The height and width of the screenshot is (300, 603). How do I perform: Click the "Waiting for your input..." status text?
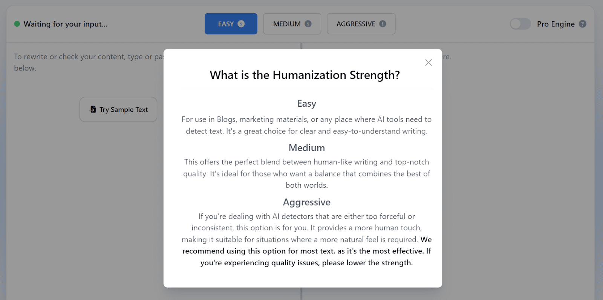pyautogui.click(x=65, y=24)
